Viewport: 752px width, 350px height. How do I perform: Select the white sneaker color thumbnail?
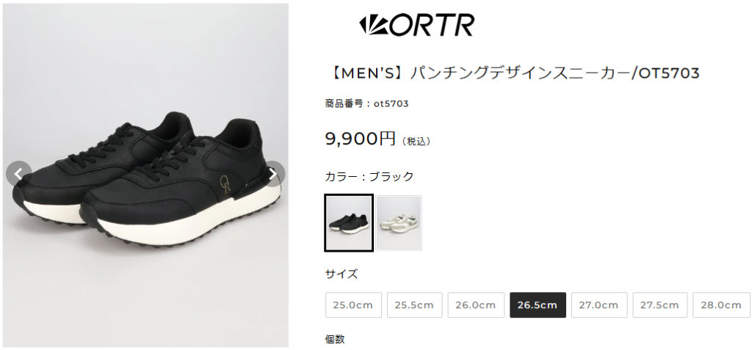pos(399,222)
